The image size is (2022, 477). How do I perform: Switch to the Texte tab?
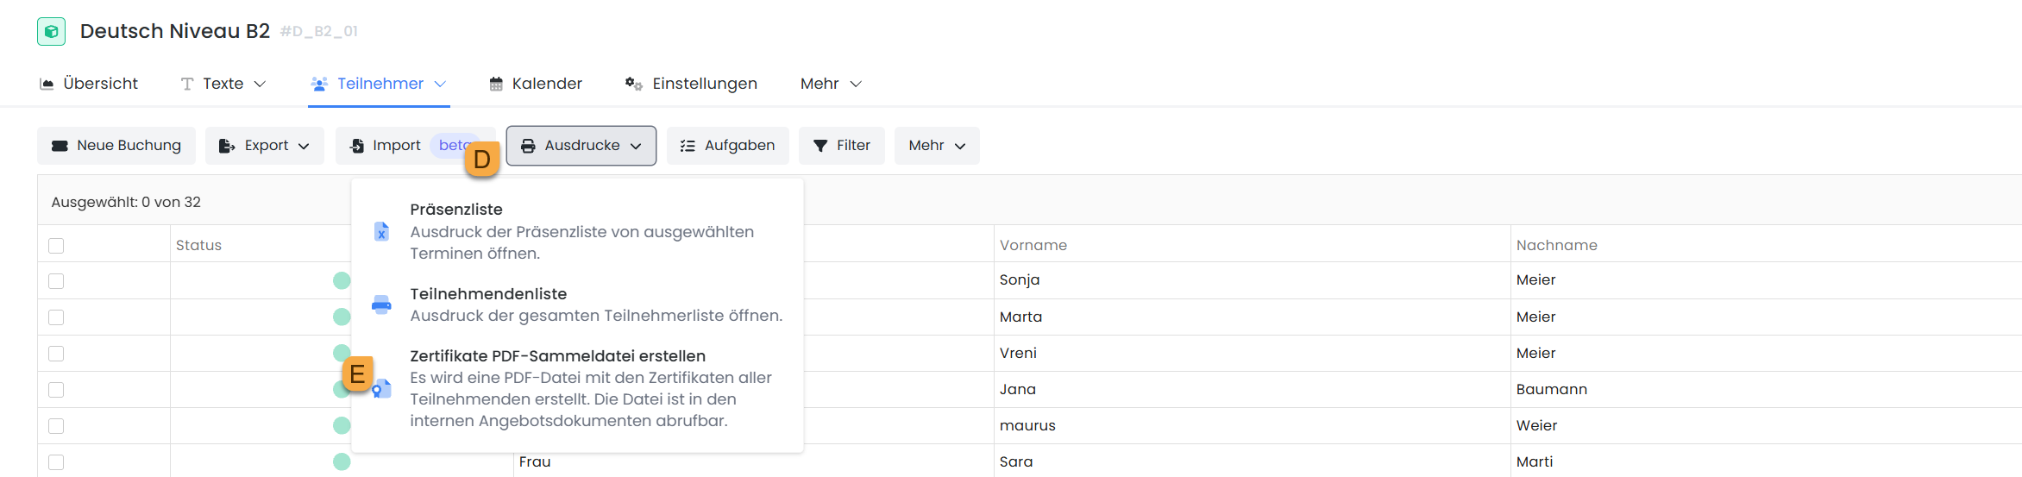click(223, 84)
